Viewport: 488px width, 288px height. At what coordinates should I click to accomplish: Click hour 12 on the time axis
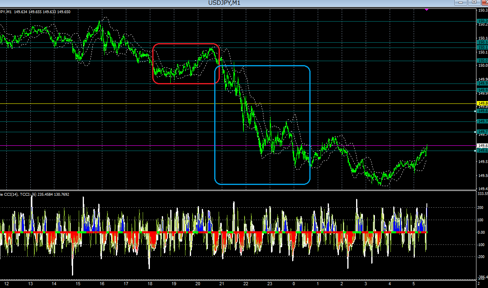[x=6, y=284]
